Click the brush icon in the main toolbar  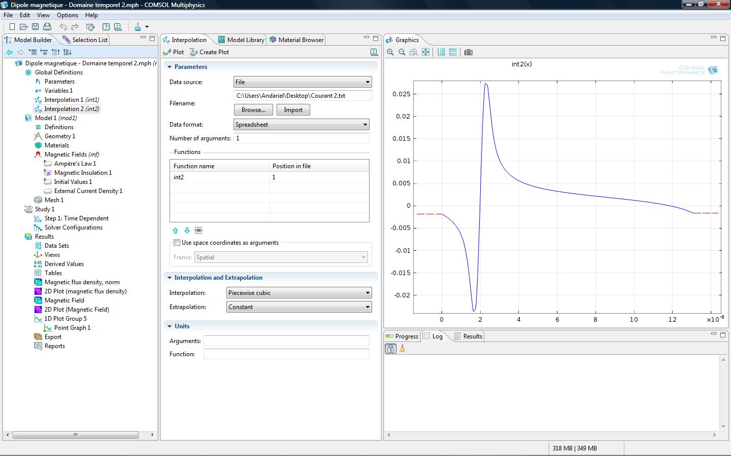tap(138, 27)
